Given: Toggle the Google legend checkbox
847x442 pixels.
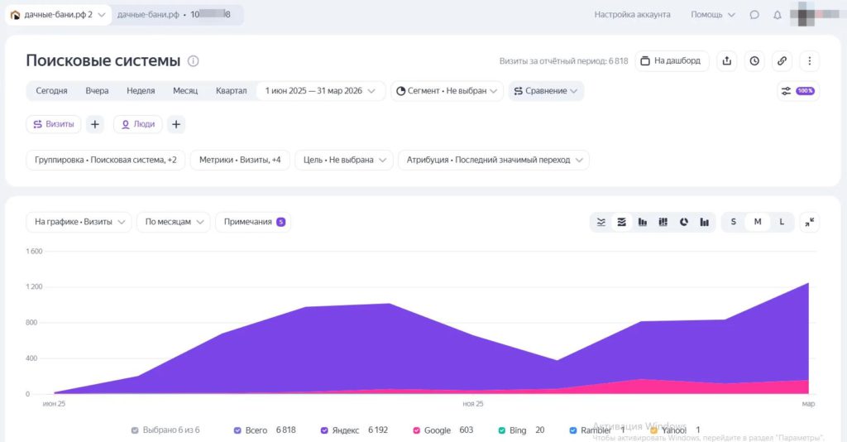Looking at the screenshot, I should [x=417, y=430].
